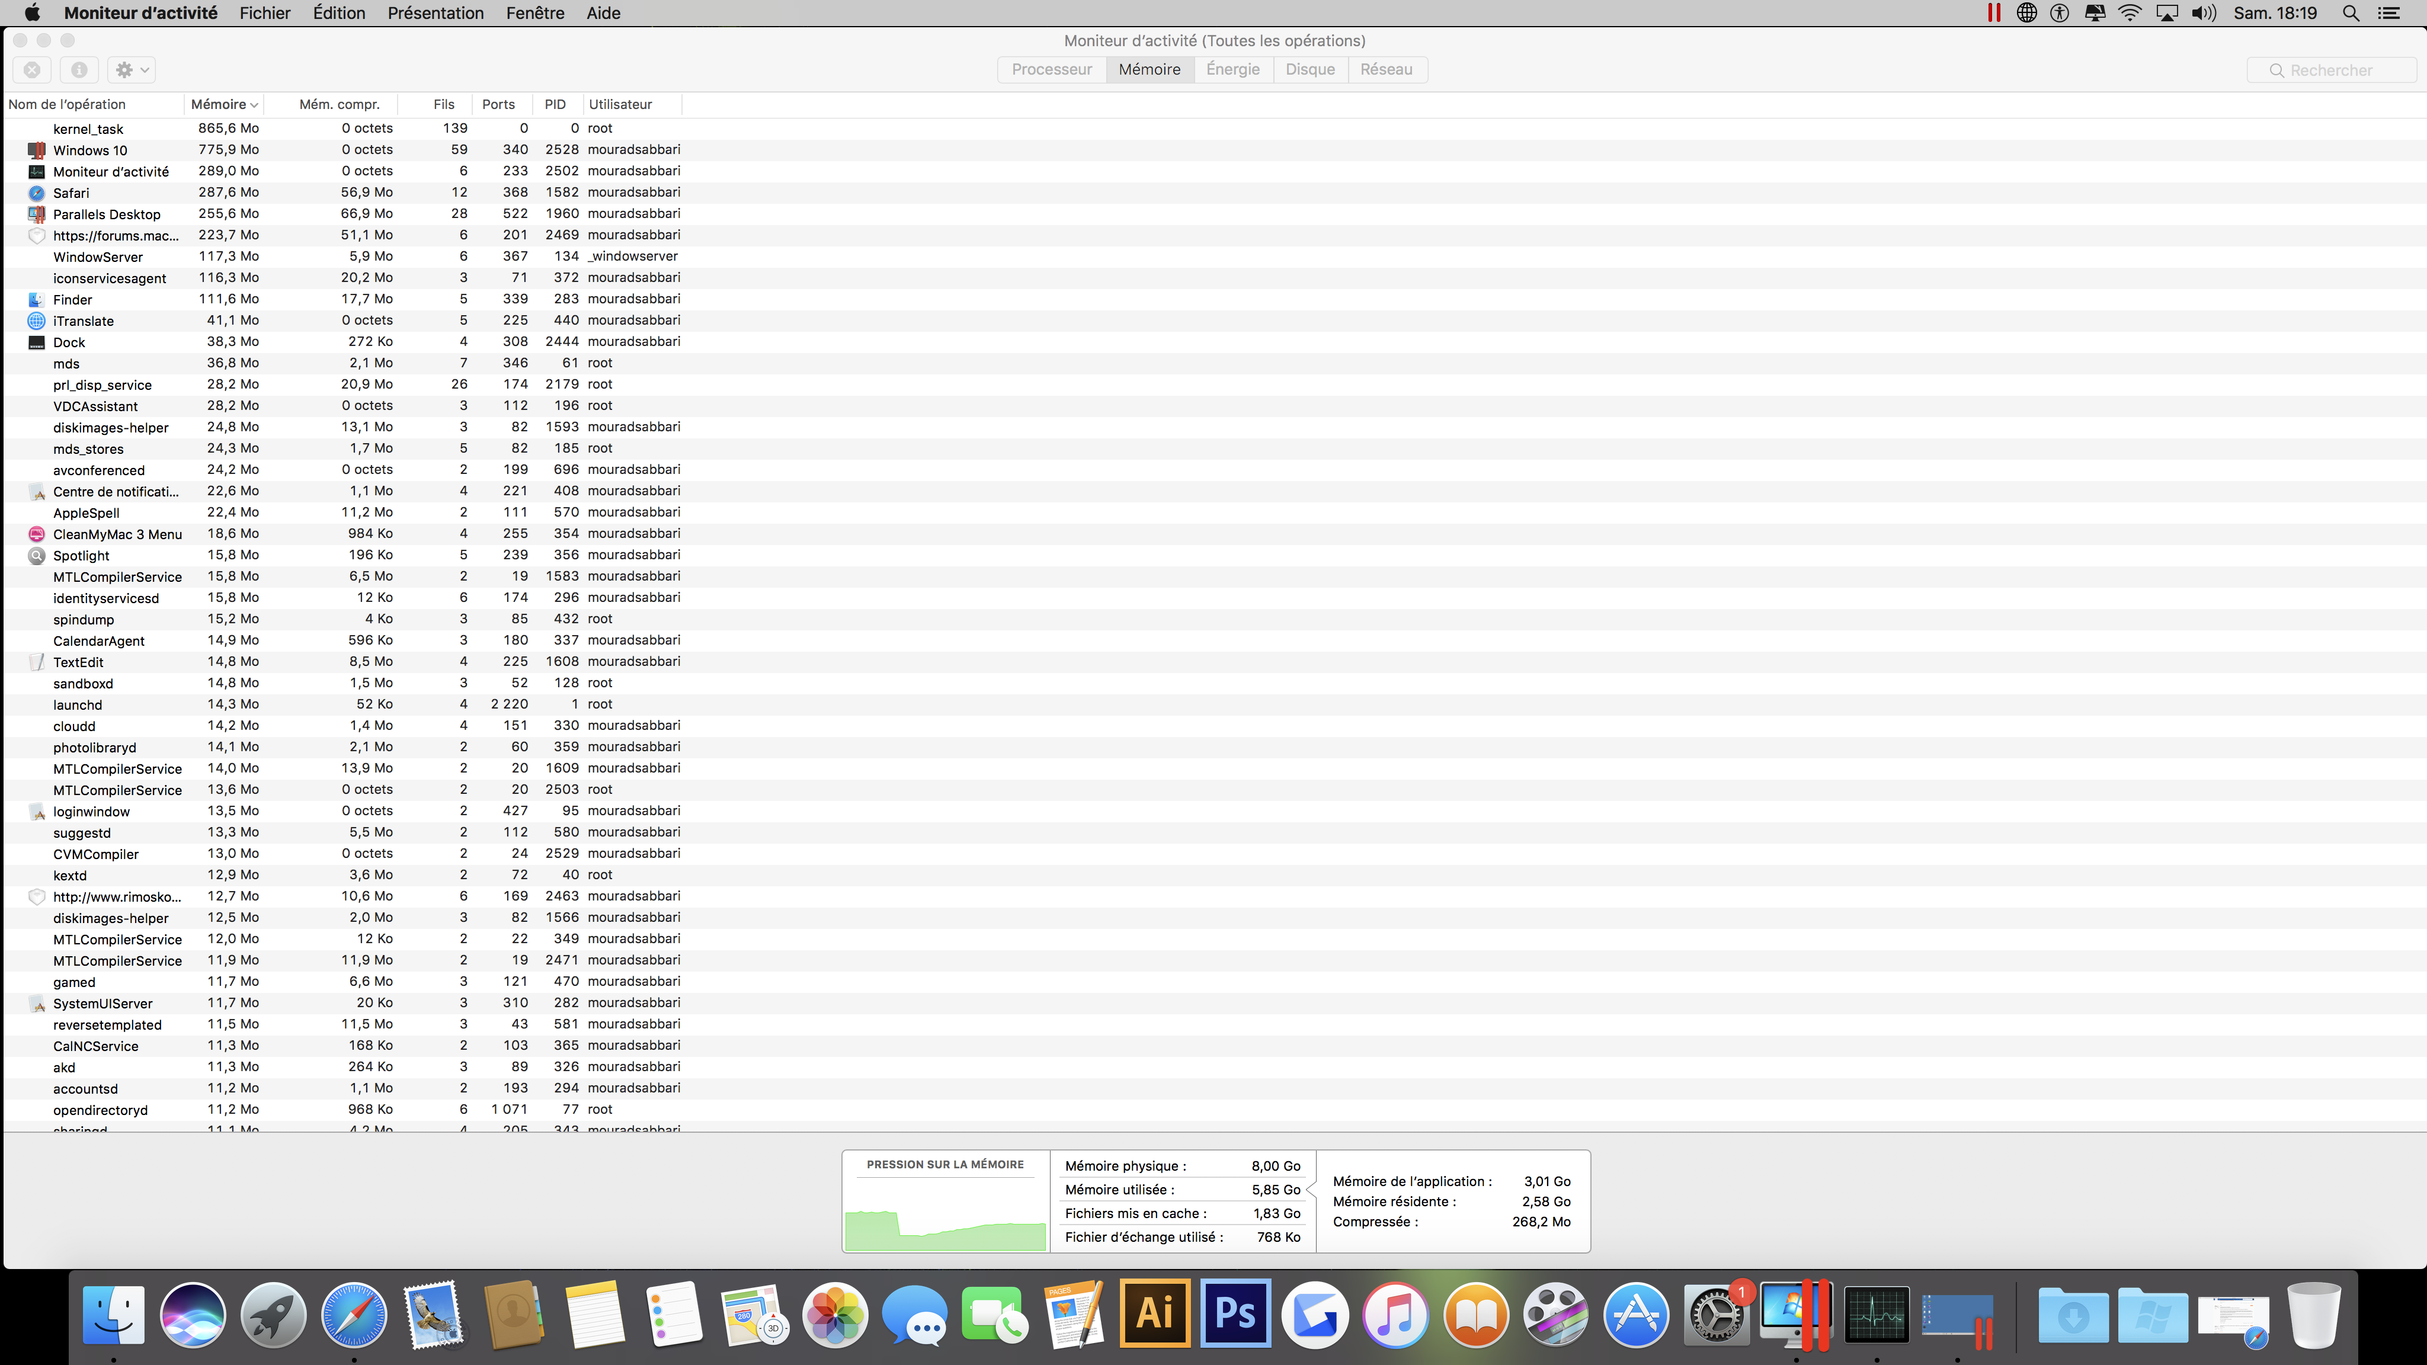Open the Fichier menu
Image resolution: width=2427 pixels, height=1365 pixels.
pos(265,13)
